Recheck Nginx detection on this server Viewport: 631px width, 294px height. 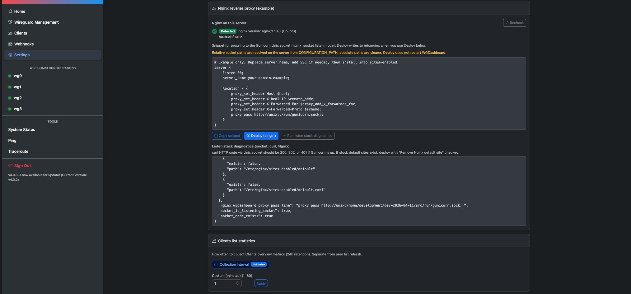[514, 23]
